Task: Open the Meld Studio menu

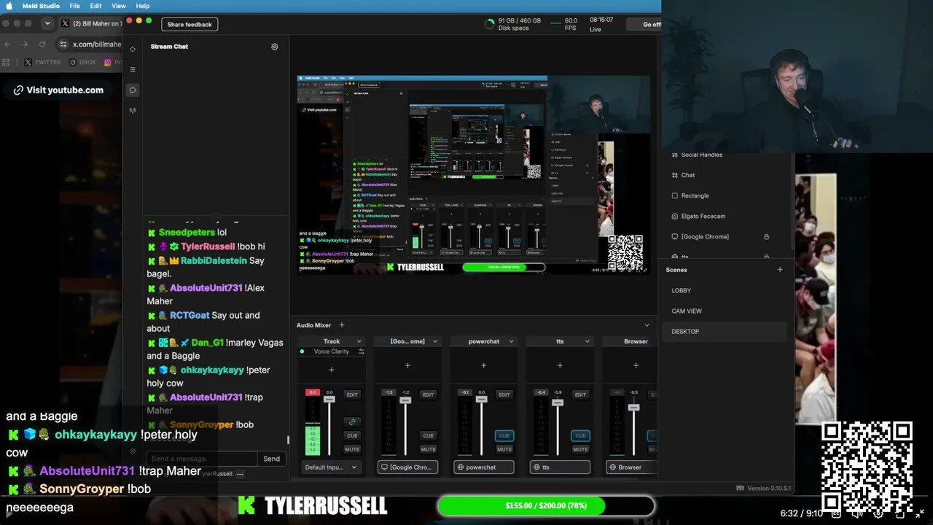Action: tap(41, 6)
